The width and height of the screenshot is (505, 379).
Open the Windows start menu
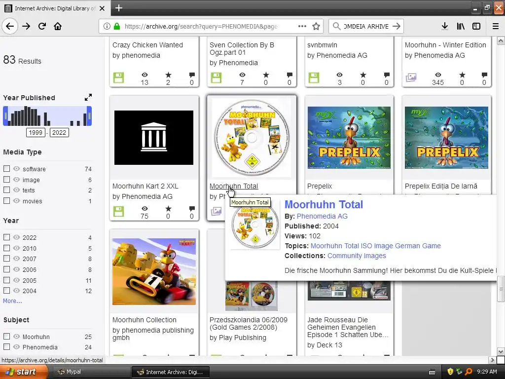(24, 372)
